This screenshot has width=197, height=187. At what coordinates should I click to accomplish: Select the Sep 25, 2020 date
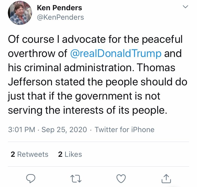(x=64, y=130)
